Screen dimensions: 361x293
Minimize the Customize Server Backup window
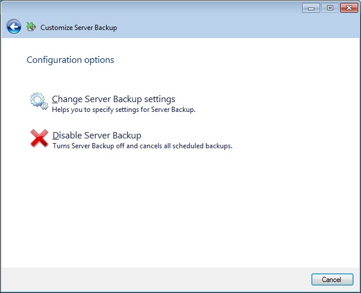point(311,8)
